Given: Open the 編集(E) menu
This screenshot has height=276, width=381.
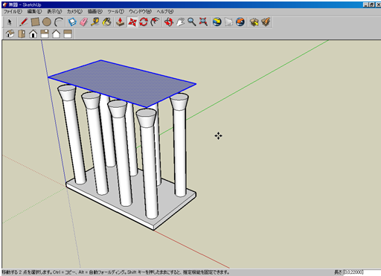Looking at the screenshot, I should [x=34, y=12].
